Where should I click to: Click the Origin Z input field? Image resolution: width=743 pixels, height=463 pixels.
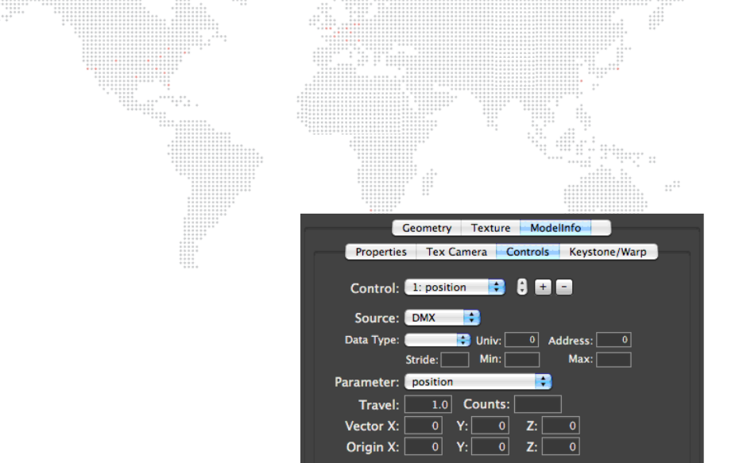pos(562,447)
